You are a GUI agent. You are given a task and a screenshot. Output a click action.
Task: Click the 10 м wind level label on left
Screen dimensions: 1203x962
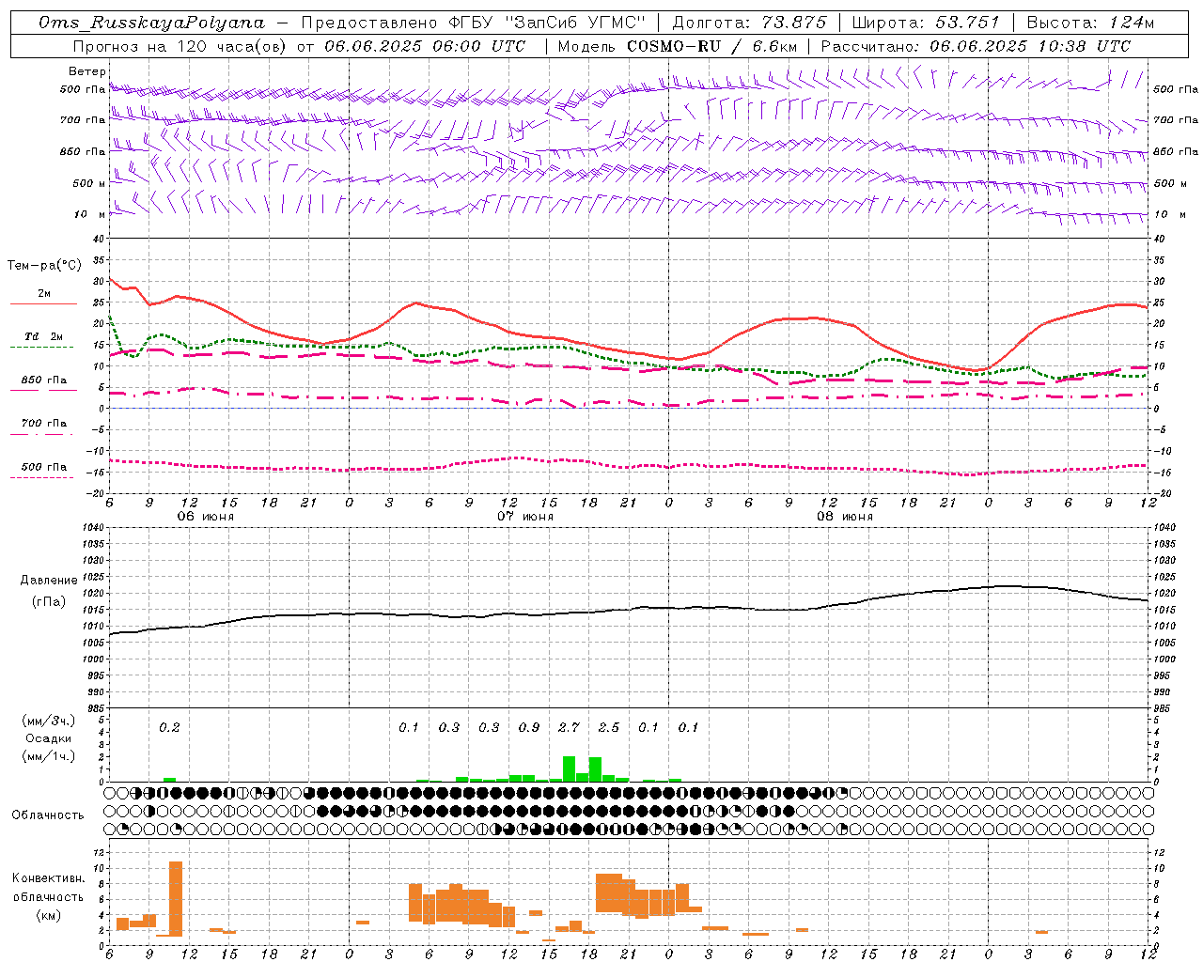tap(90, 214)
